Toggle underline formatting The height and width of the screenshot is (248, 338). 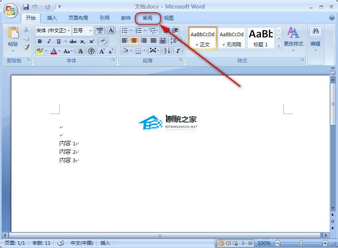tap(59, 41)
